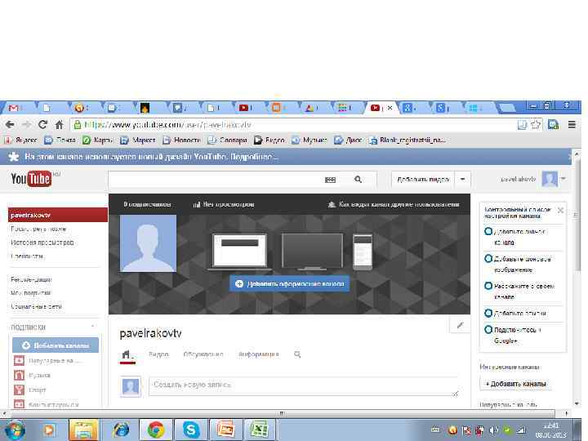
Task: Open the file explorer taskbar icon
Action: (x=84, y=430)
